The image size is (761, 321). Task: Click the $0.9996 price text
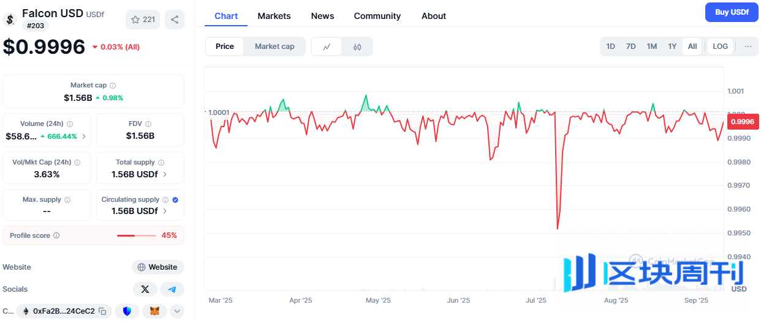point(44,47)
